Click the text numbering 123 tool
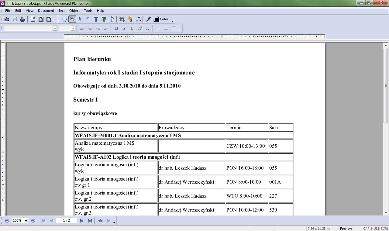The image size is (389, 231). tap(112, 19)
